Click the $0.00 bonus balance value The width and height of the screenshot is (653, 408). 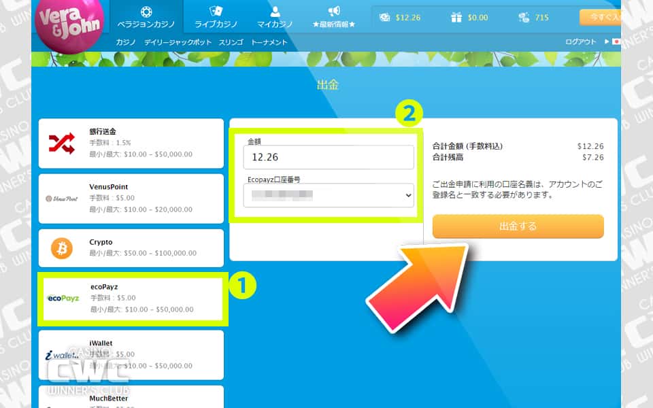478,18
